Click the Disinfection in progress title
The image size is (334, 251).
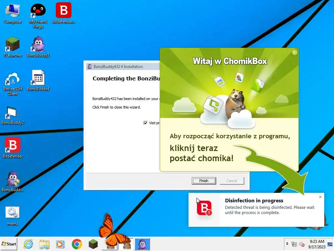254,200
